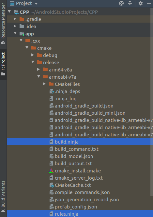The width and height of the screenshot is (153, 217).
Task: Expand the arm64-v8a folder
Action: click(x=38, y=69)
